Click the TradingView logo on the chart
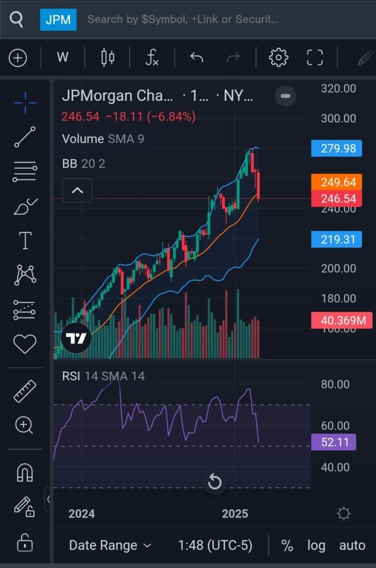 (x=76, y=338)
